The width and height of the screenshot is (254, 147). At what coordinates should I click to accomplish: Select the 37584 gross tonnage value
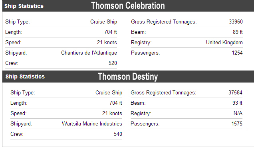tap(235, 92)
